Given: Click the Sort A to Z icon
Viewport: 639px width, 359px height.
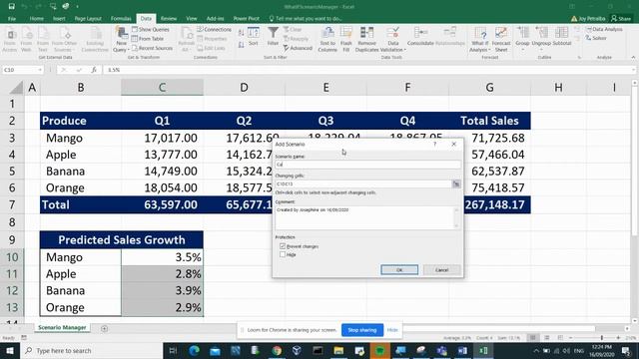Looking at the screenshot, I should [x=241, y=33].
